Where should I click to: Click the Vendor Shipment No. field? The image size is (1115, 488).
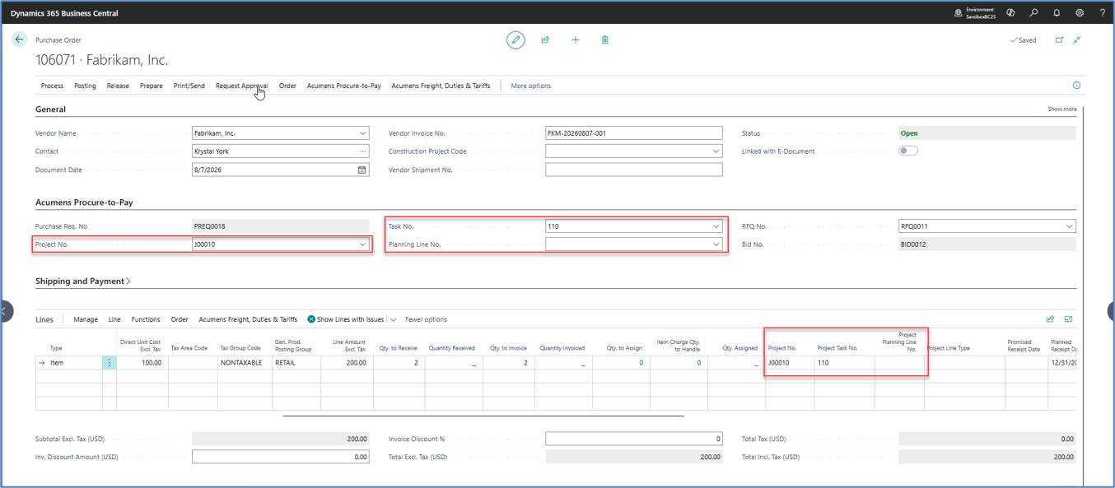pos(633,170)
